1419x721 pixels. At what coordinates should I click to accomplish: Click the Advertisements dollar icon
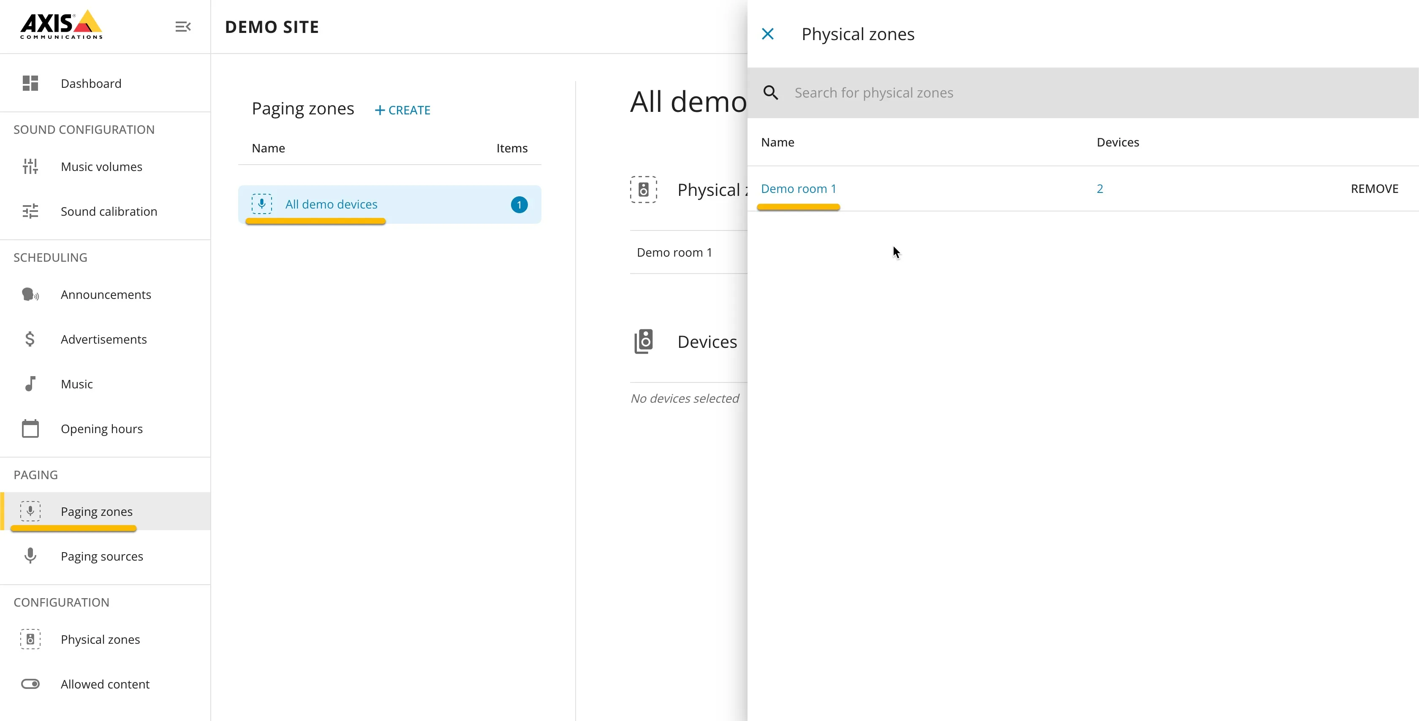(x=30, y=339)
